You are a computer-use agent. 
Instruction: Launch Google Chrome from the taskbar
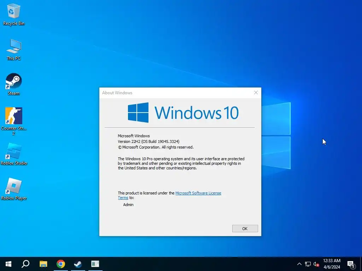pos(61,264)
